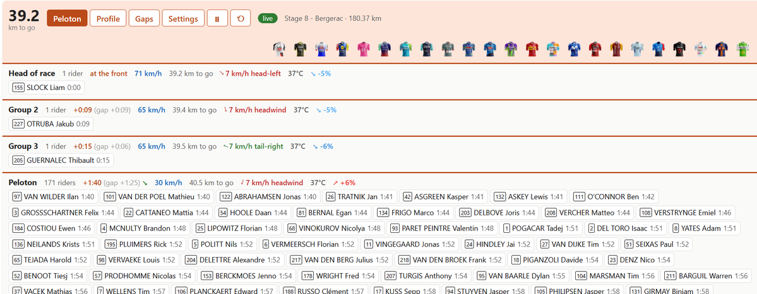Switch to the Peloton view

point(67,18)
